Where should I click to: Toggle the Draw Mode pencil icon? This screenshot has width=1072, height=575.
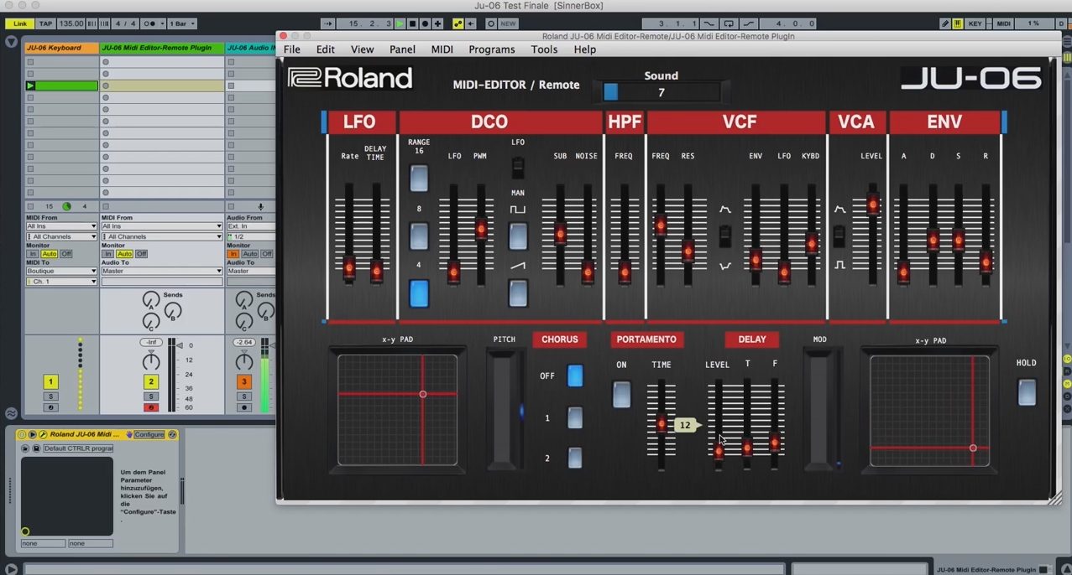(x=945, y=23)
